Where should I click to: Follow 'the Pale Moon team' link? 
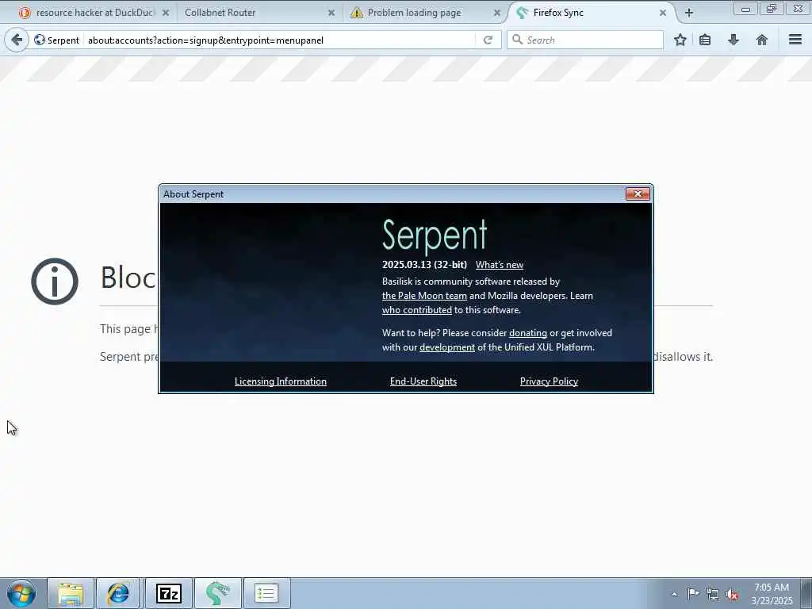pyautogui.click(x=424, y=296)
